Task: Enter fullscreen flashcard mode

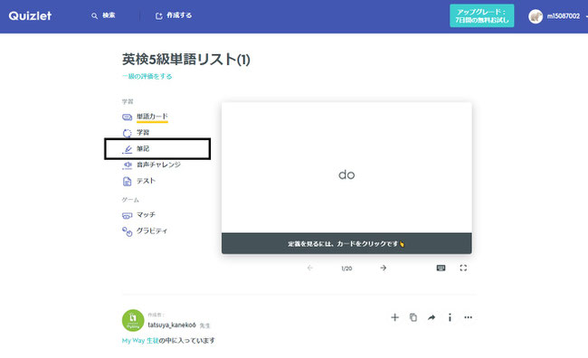Action: [x=463, y=268]
